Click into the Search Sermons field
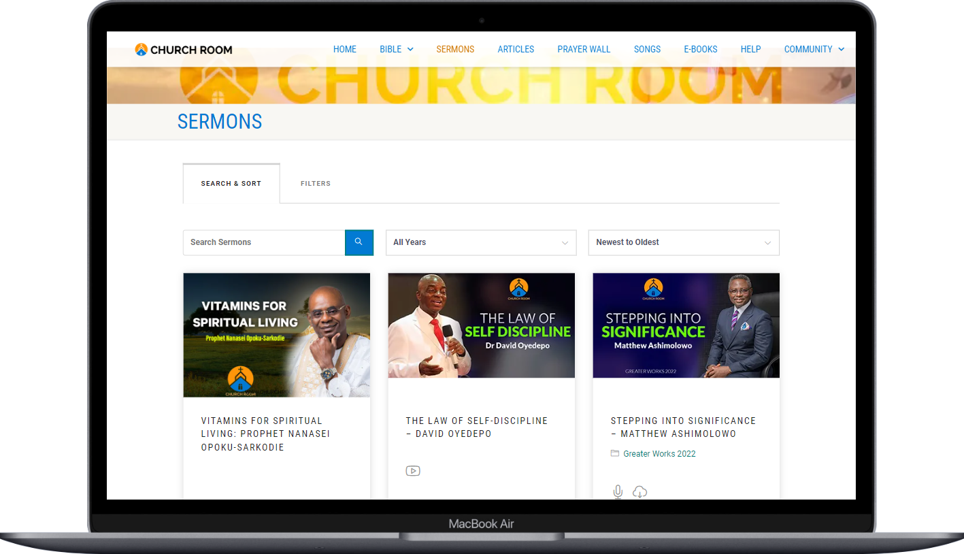The width and height of the screenshot is (964, 554). click(264, 242)
